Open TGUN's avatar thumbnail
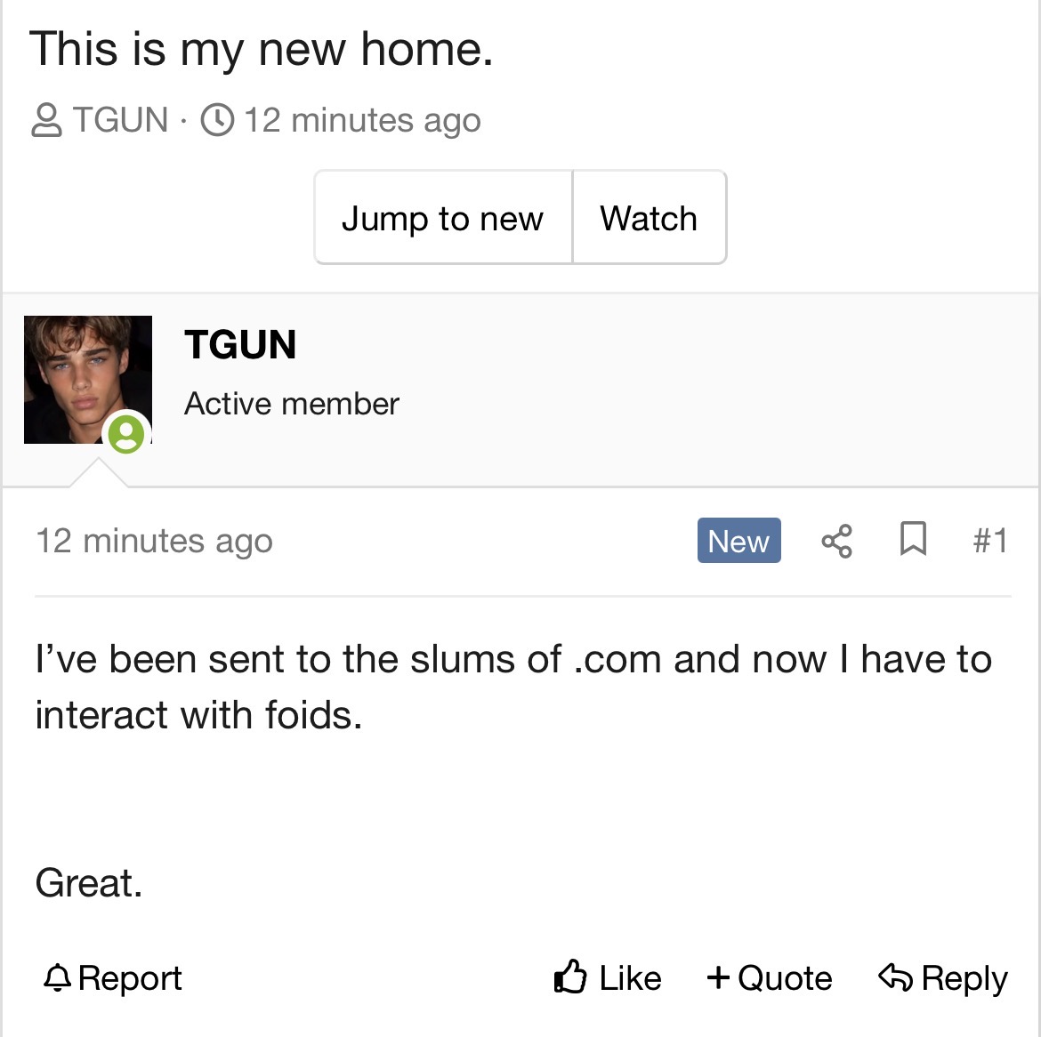The width and height of the screenshot is (1041, 1037). pyautogui.click(x=87, y=380)
